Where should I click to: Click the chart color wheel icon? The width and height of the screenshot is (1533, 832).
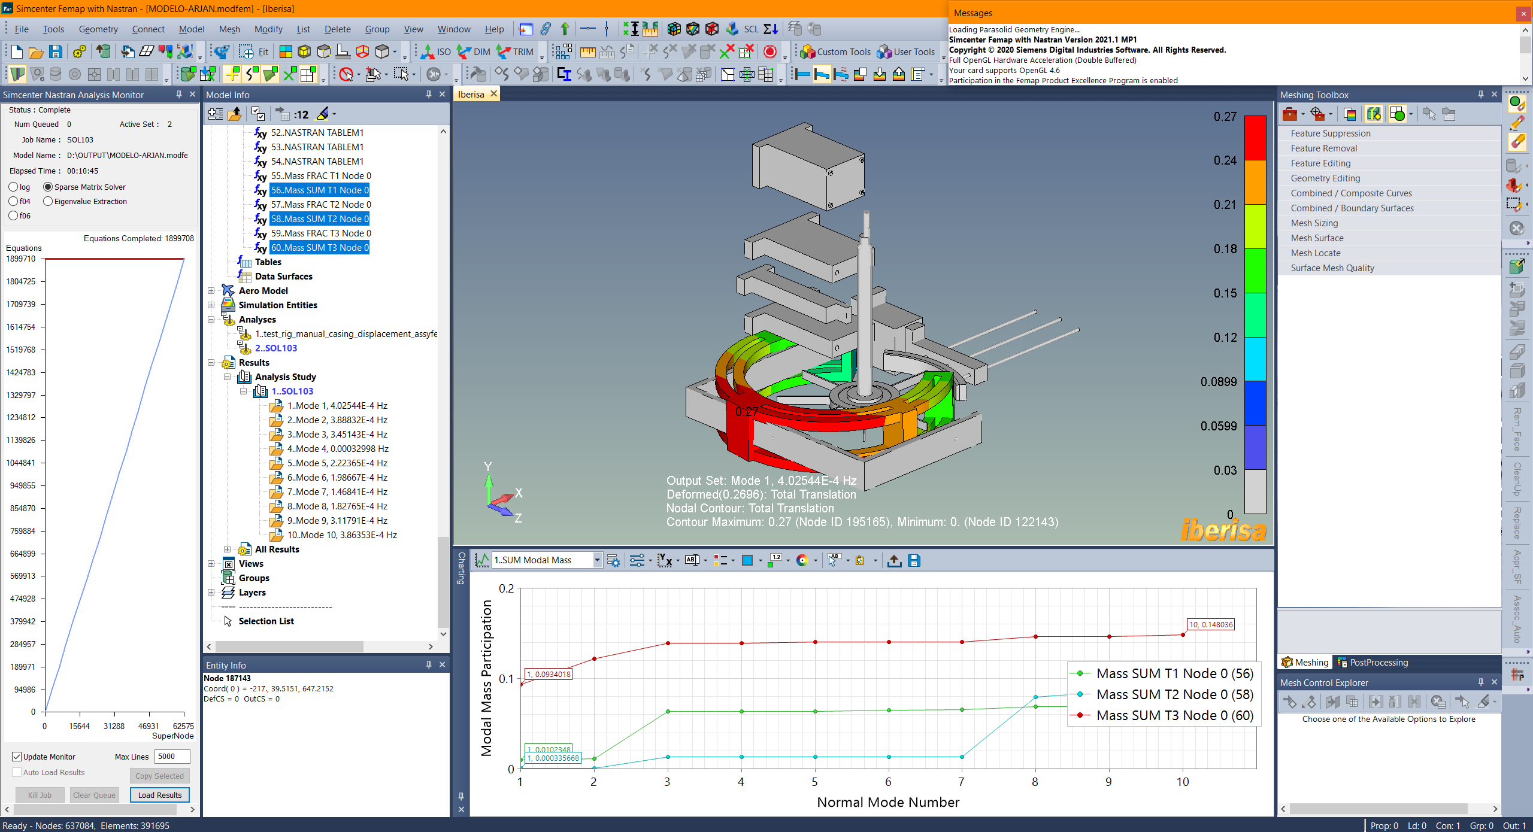802,560
